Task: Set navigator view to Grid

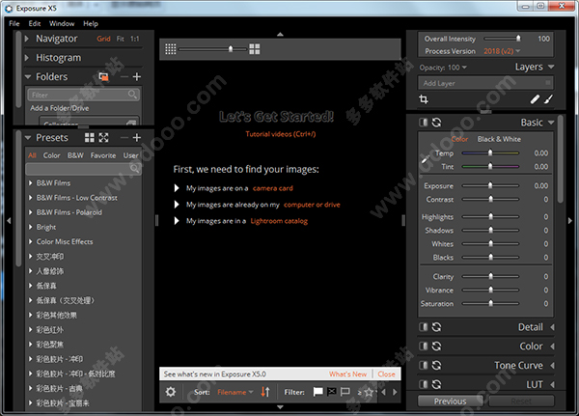Action: click(103, 39)
